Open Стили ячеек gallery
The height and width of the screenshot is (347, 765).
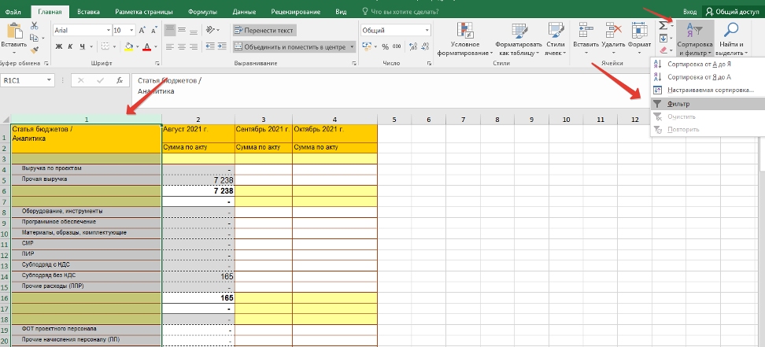(556, 39)
